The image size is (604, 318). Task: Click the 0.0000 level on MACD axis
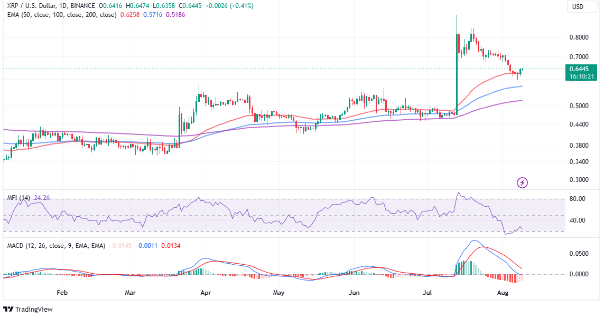[579, 274]
